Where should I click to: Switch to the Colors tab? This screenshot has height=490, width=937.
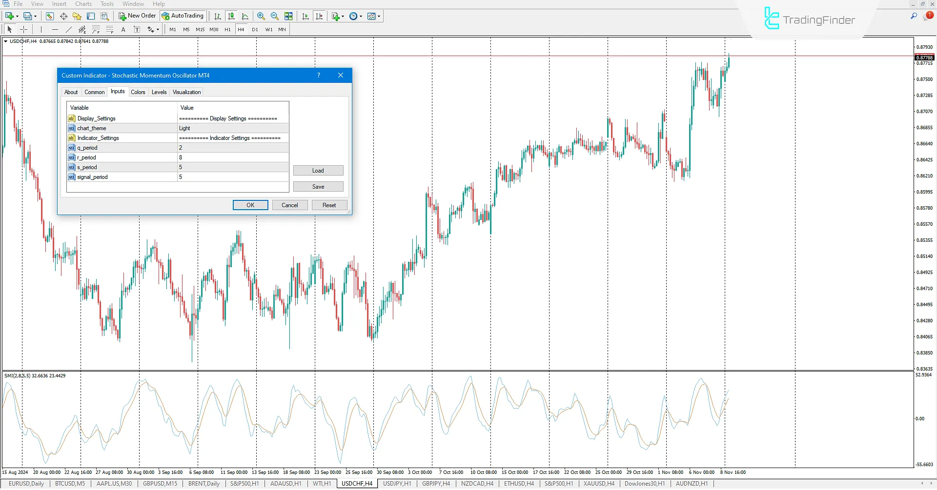pos(138,92)
